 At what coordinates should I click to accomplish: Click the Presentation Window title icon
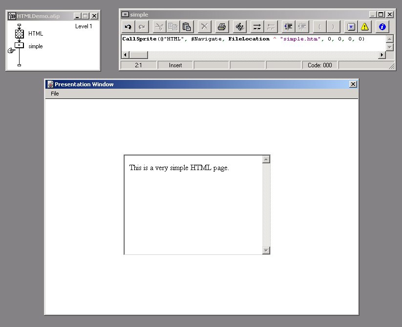[50, 84]
